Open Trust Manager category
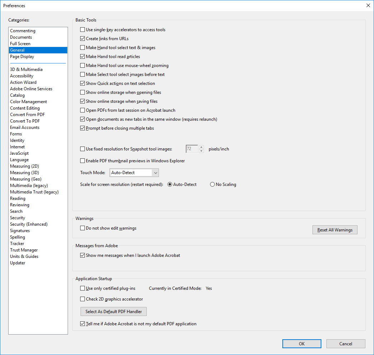374x355 pixels. tap(38, 250)
